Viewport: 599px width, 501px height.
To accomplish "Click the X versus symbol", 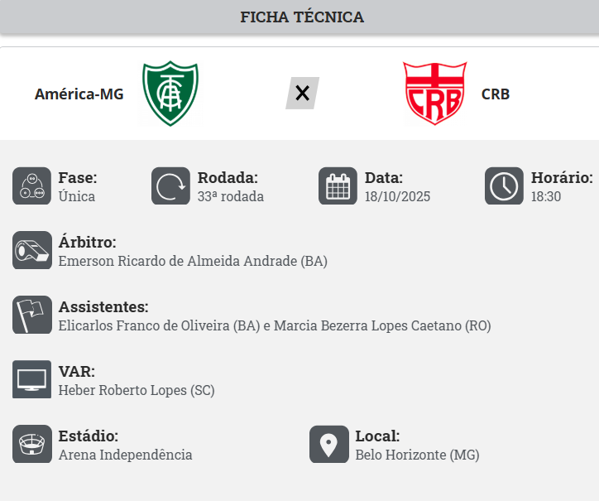I will coord(302,94).
